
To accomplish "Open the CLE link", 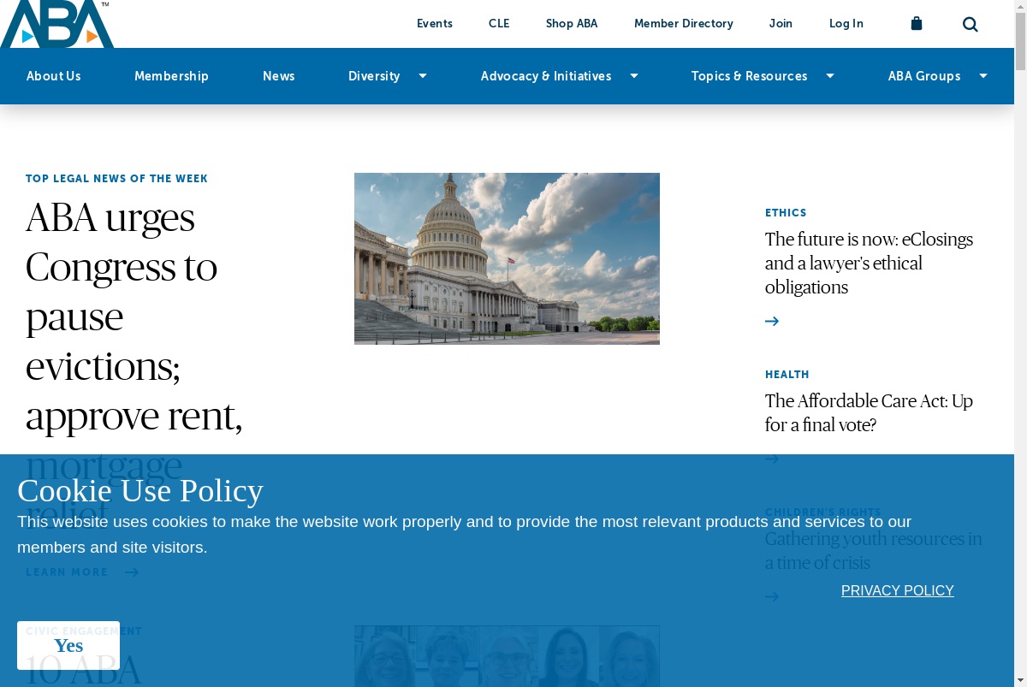I will (x=499, y=24).
